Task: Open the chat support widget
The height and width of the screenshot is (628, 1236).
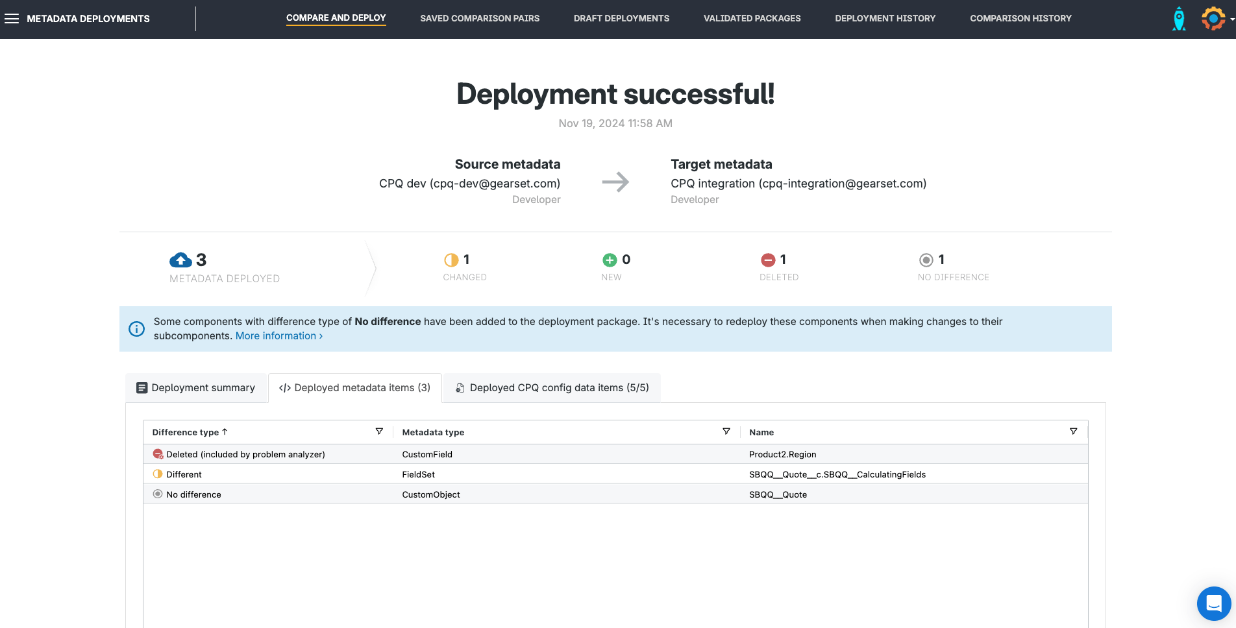Action: tap(1213, 603)
